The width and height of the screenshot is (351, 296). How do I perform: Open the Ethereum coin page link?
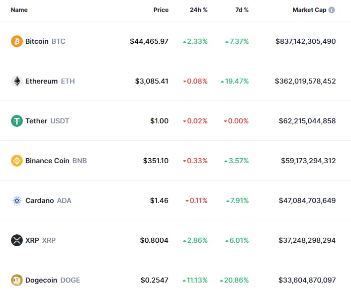[41, 81]
